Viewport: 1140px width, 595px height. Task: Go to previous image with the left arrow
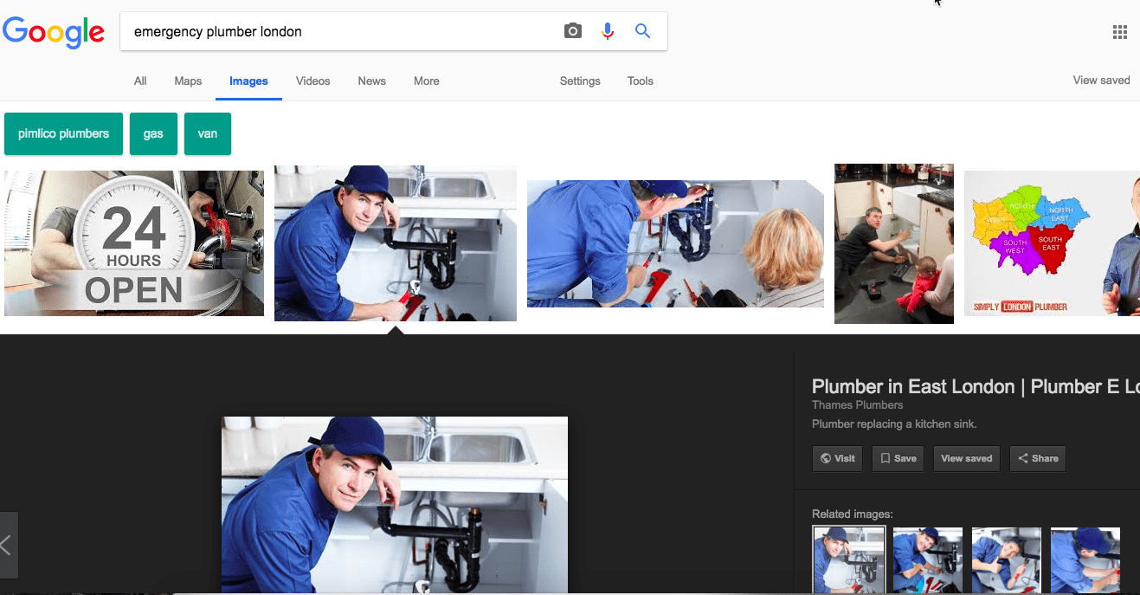click(7, 545)
